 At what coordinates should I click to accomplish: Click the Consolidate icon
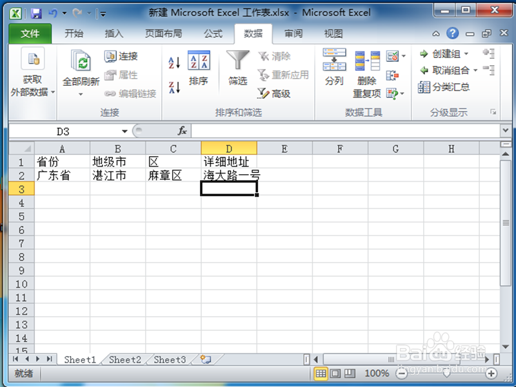tap(392, 75)
